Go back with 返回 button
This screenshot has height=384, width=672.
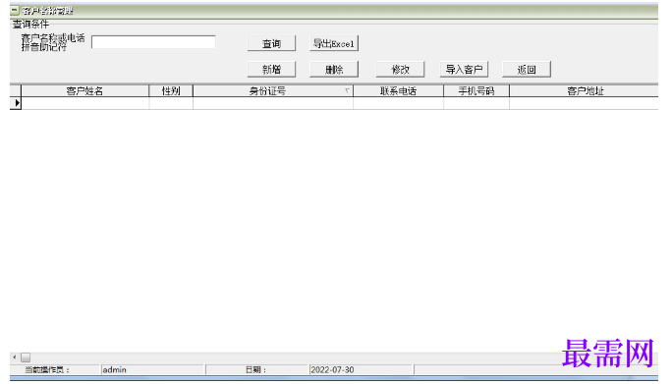pos(527,70)
